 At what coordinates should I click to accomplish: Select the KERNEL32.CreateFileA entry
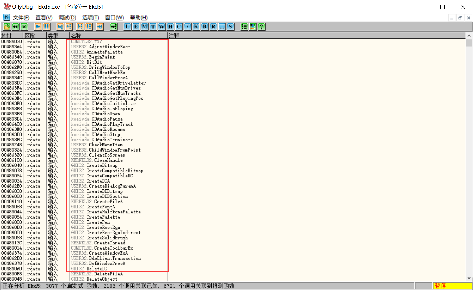coord(97,201)
